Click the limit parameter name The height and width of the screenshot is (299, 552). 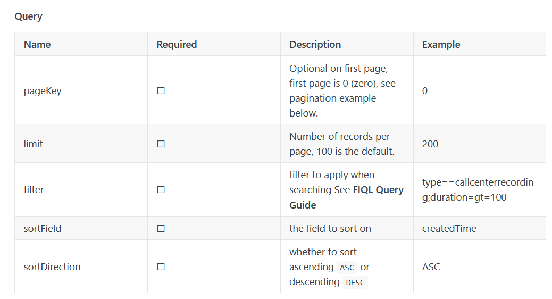tap(34, 144)
